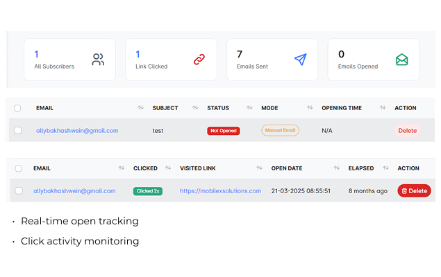Select the row checkbox beside Clicked 2x entry

18,190
